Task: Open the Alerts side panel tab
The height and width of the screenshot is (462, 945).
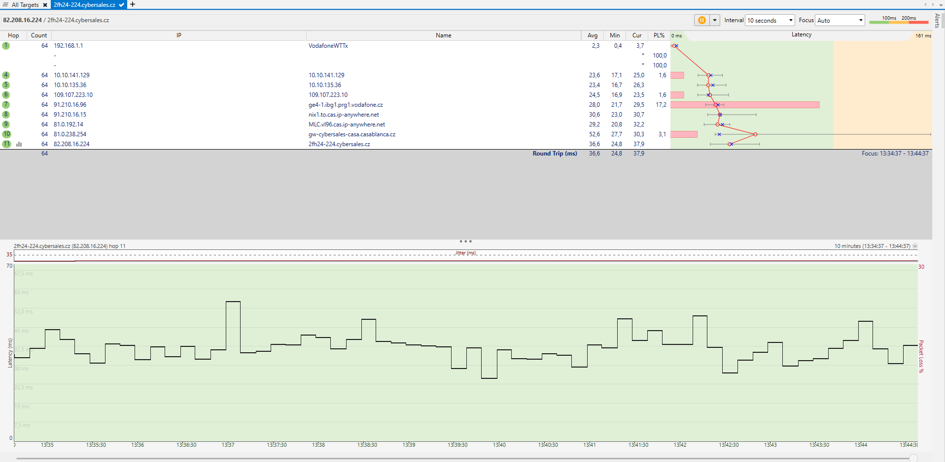Action: coord(937,21)
